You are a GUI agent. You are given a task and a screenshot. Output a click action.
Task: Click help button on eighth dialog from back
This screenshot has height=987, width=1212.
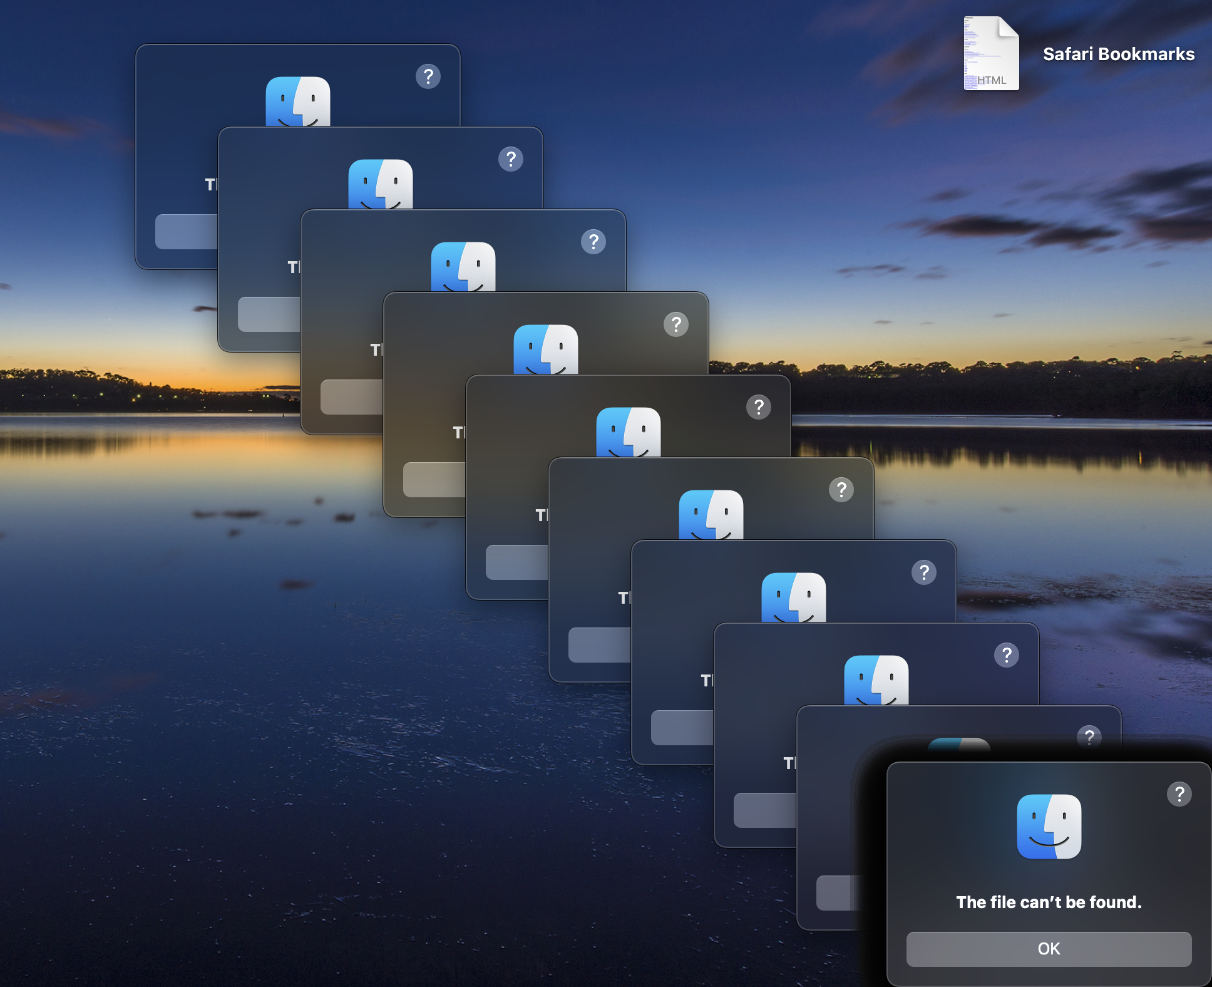(1007, 655)
